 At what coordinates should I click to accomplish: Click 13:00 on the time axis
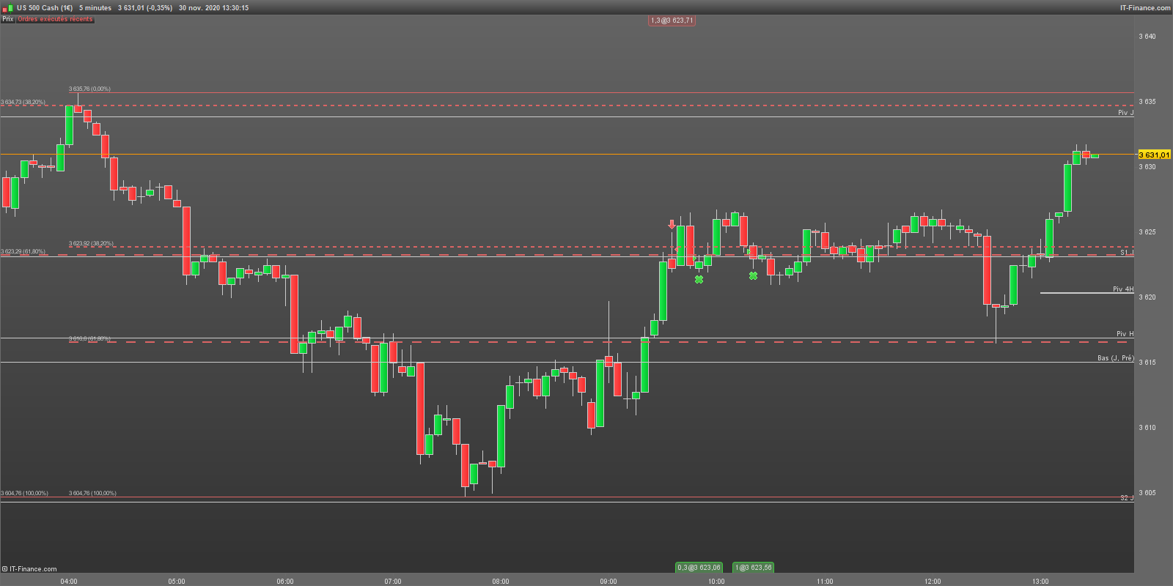(1040, 582)
